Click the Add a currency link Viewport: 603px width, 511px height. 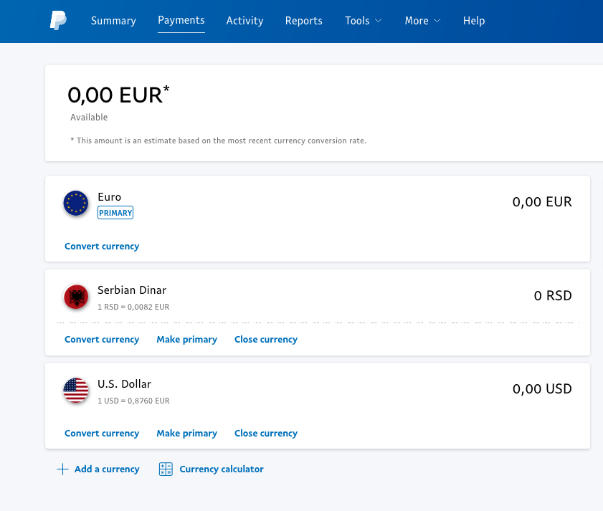coord(107,469)
